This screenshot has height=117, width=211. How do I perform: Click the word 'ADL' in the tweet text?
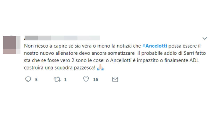[194, 60]
